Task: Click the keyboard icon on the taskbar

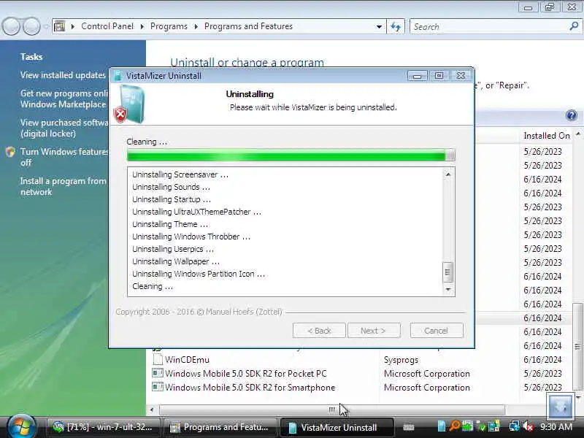Action: pyautogui.click(x=409, y=427)
